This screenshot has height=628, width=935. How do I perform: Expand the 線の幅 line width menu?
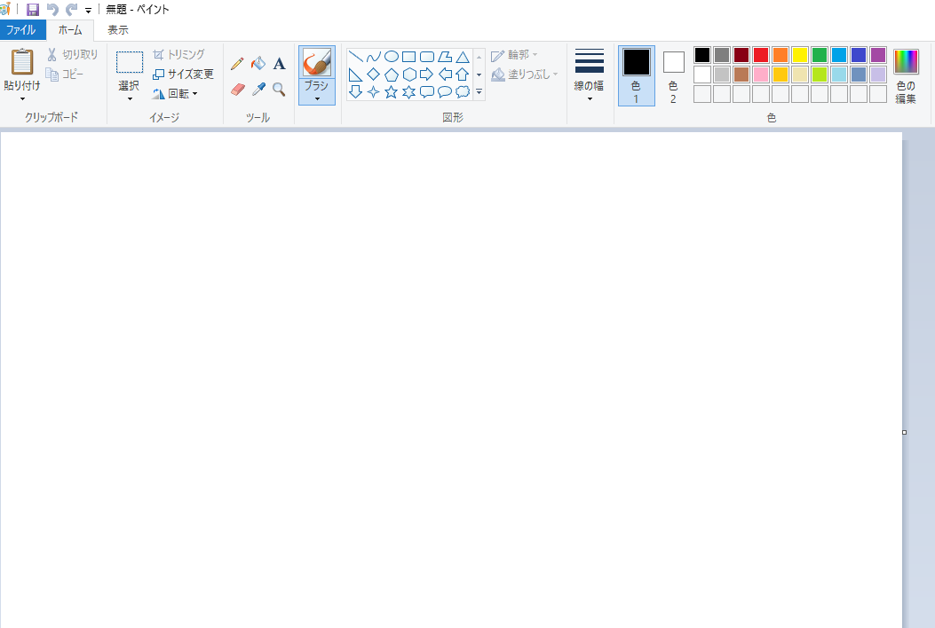point(589,98)
